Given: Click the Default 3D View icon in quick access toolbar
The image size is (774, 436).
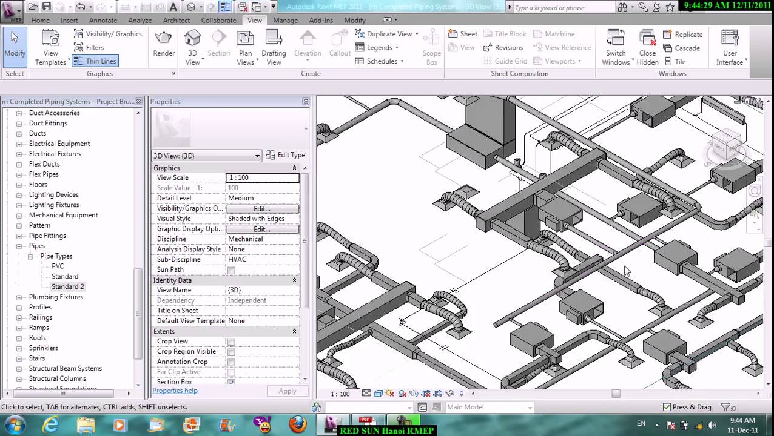Looking at the screenshot, I should tap(192, 7).
